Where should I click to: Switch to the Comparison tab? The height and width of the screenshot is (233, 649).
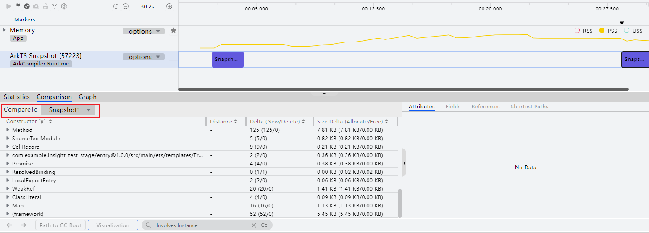[54, 97]
